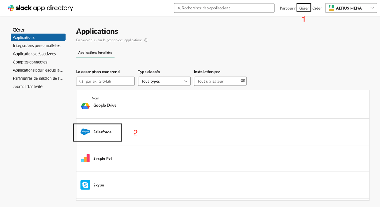Open Applications pour lesquelle... sidebar item

tap(38, 70)
